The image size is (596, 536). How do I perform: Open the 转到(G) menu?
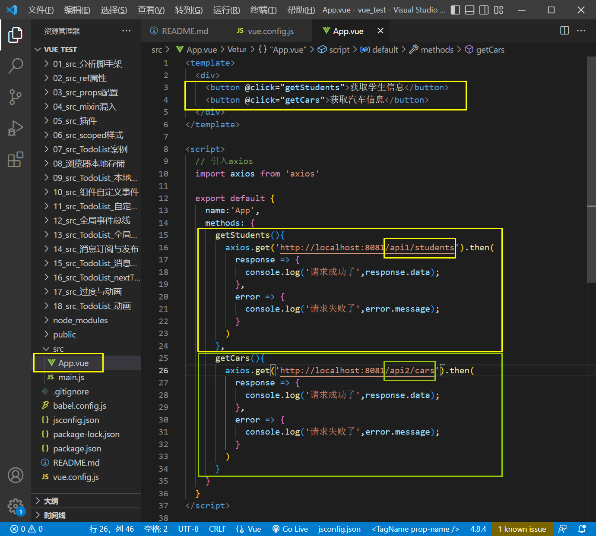(x=189, y=10)
